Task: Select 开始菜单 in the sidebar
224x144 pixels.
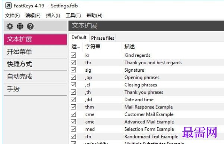Action: point(35,52)
